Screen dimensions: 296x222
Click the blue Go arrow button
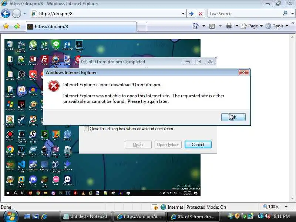(191, 14)
